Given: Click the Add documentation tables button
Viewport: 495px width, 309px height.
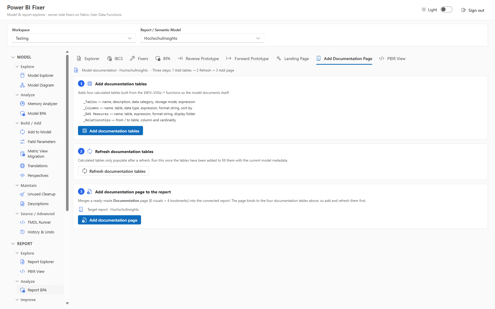Looking at the screenshot, I should click(110, 131).
